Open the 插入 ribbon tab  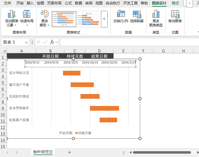(x=30, y=3)
